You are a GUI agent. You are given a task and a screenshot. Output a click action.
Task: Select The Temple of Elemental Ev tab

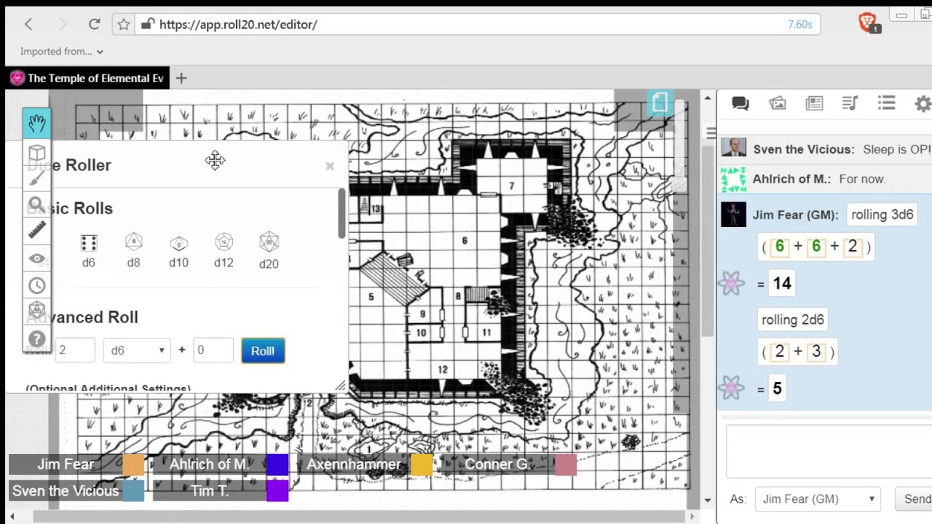click(x=87, y=78)
